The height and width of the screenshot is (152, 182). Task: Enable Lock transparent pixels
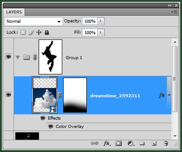(x=23, y=32)
